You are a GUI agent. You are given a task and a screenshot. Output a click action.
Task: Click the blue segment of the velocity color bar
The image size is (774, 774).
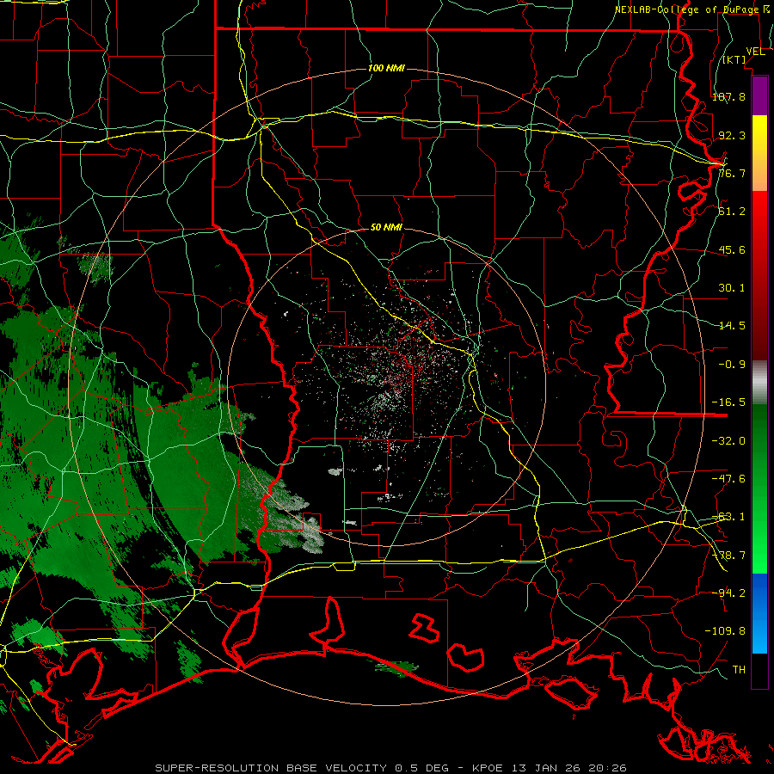759,613
